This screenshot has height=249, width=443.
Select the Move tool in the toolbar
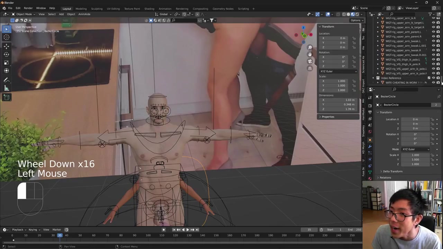[x=6, y=46]
